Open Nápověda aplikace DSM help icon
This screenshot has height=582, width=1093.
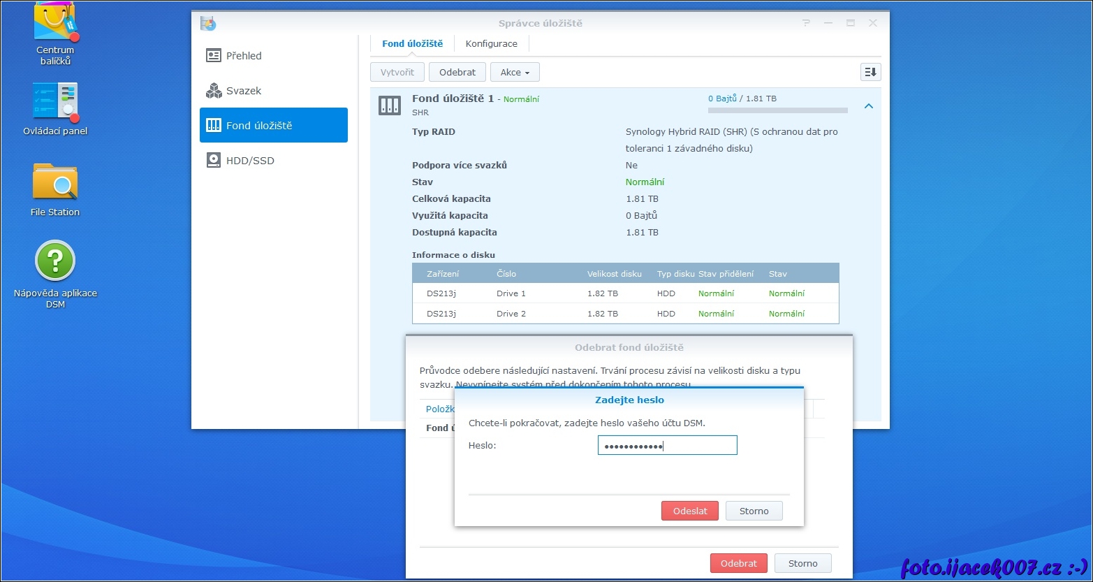click(54, 262)
